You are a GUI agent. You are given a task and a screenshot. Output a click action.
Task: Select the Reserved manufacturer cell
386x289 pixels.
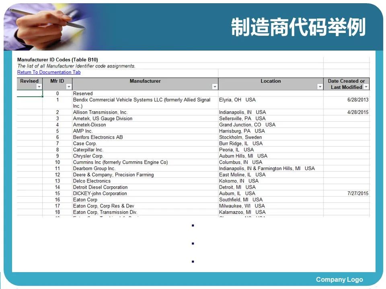pos(145,94)
